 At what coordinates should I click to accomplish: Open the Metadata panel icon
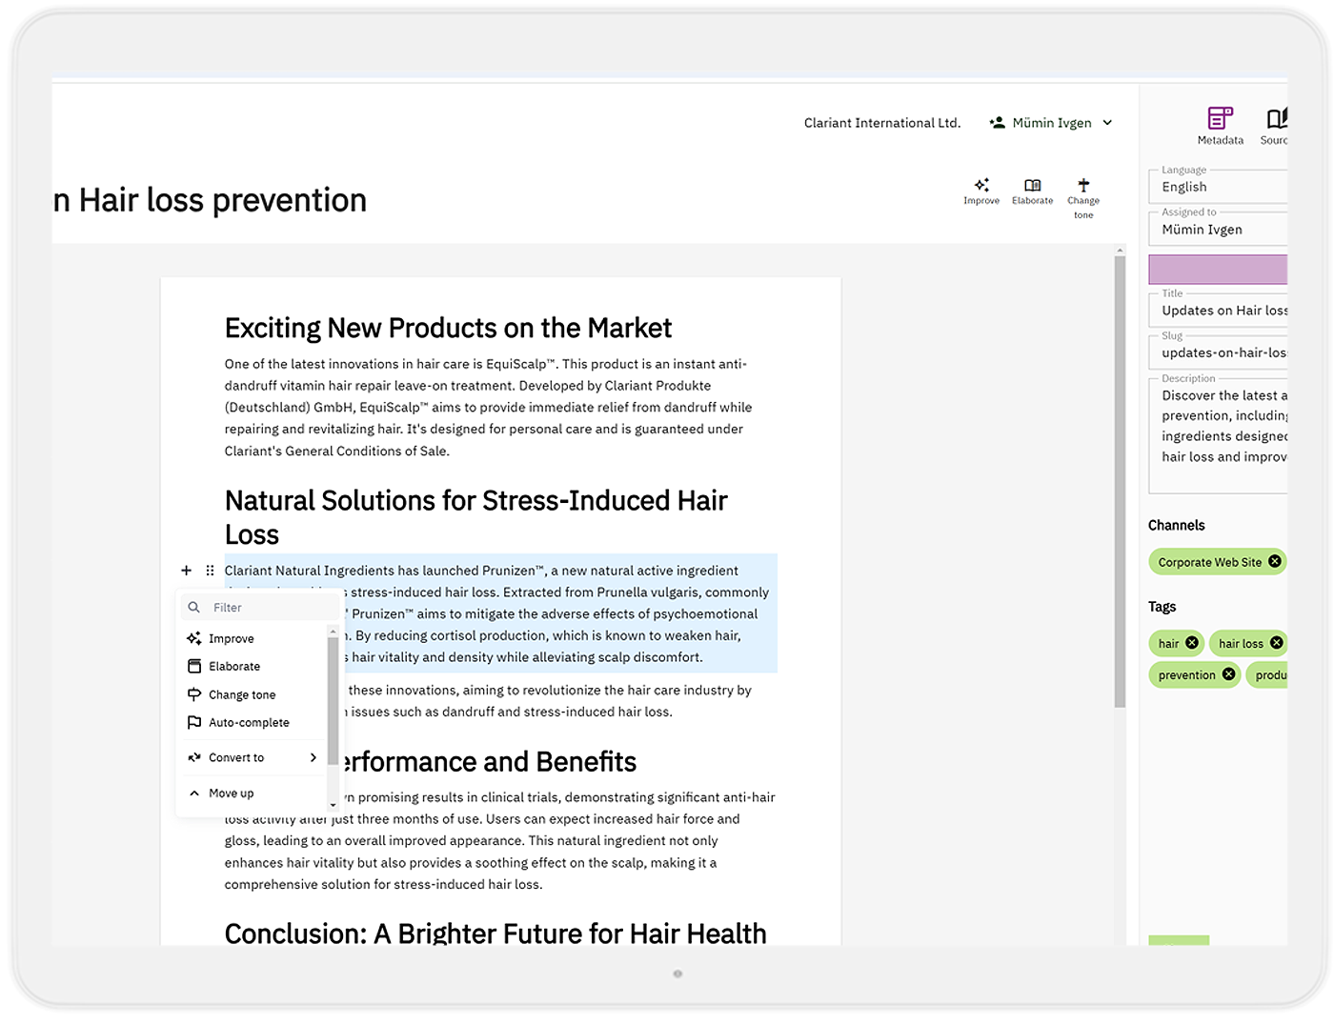point(1220,118)
